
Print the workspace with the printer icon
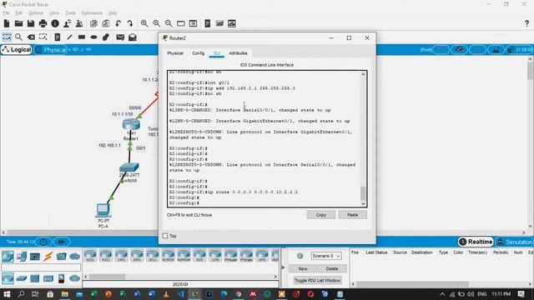(x=43, y=23)
